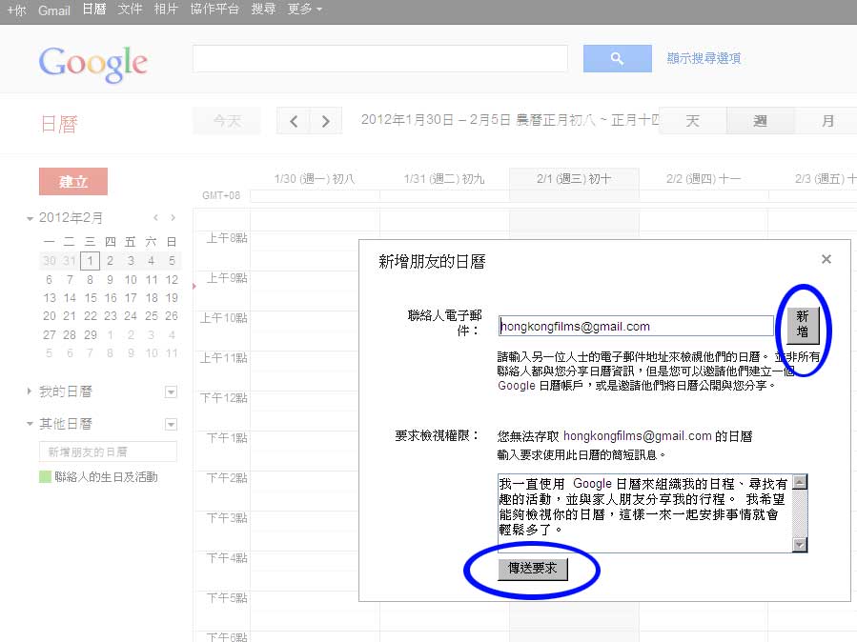Click the Google logo
Image resolution: width=857 pixels, height=642 pixels.
click(x=93, y=63)
